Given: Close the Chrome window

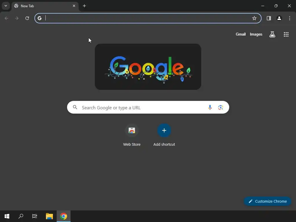Looking at the screenshot, I should tap(289, 6).
